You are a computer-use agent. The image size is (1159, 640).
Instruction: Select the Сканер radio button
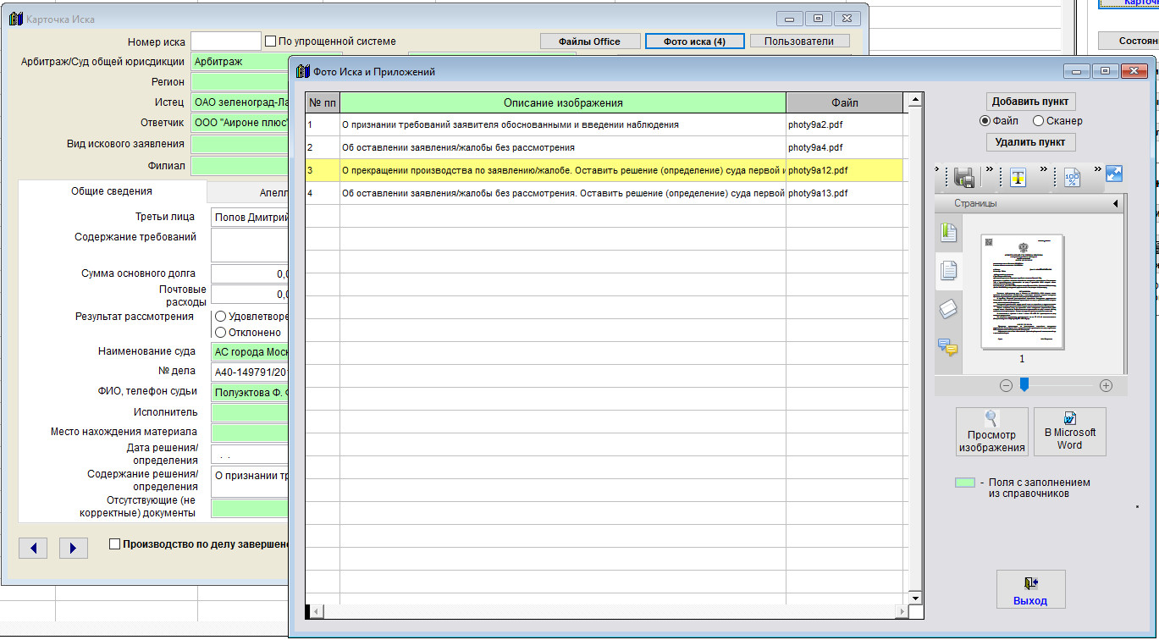tap(1038, 121)
